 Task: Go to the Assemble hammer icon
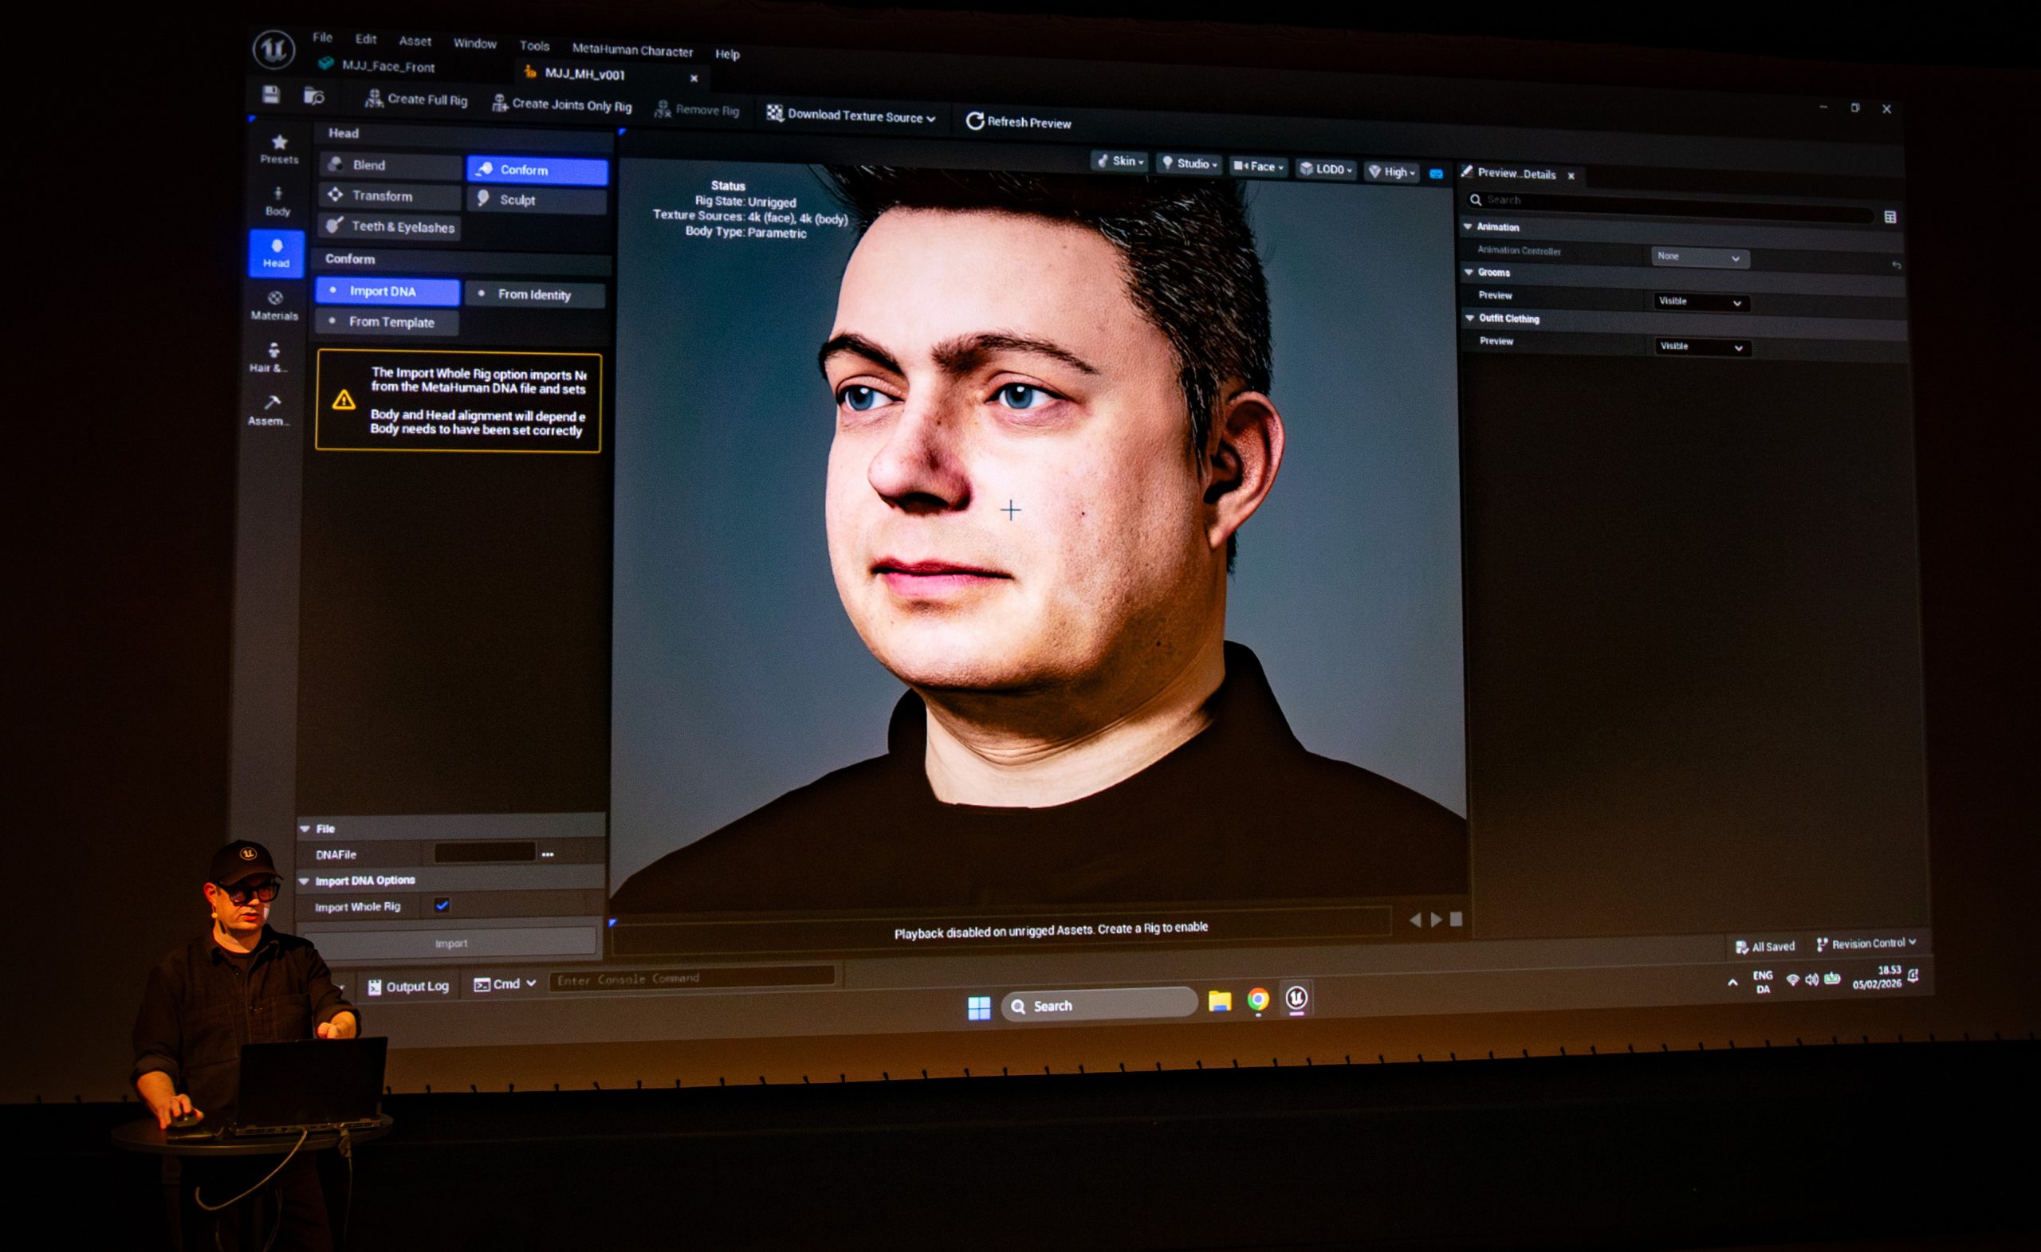(x=271, y=408)
